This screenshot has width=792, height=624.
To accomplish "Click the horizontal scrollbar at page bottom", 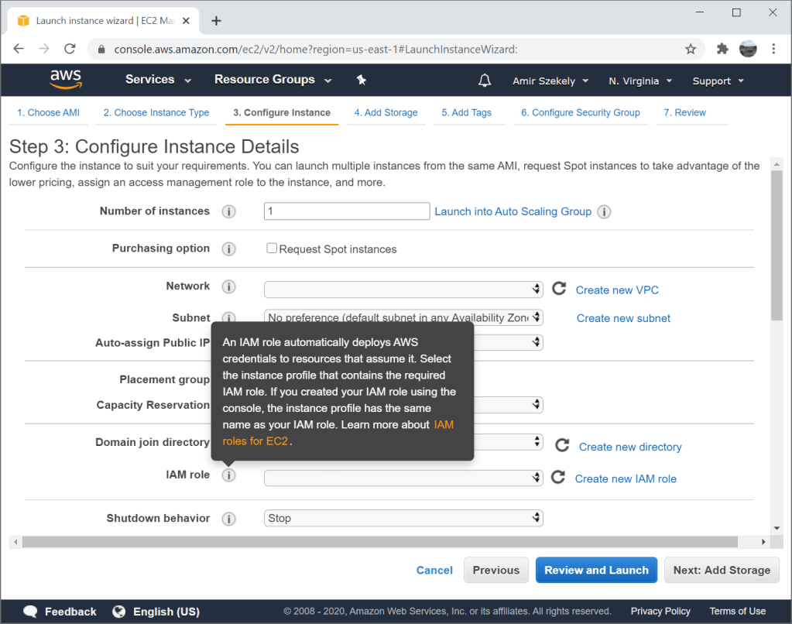I will 387,542.
